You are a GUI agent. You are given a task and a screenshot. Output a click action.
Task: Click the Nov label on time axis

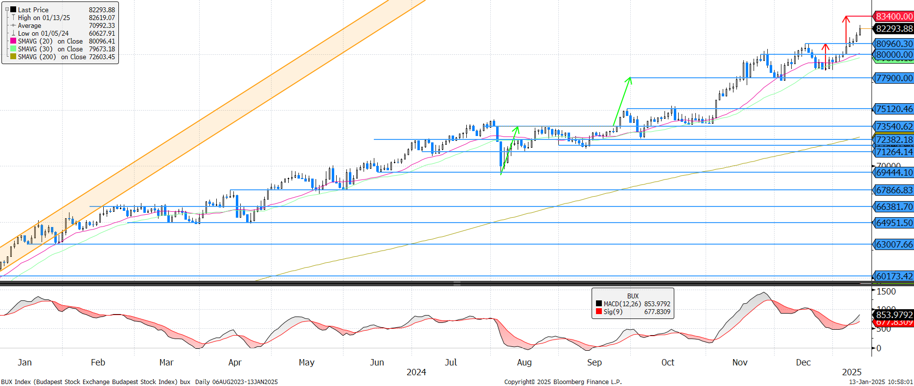[740, 363]
